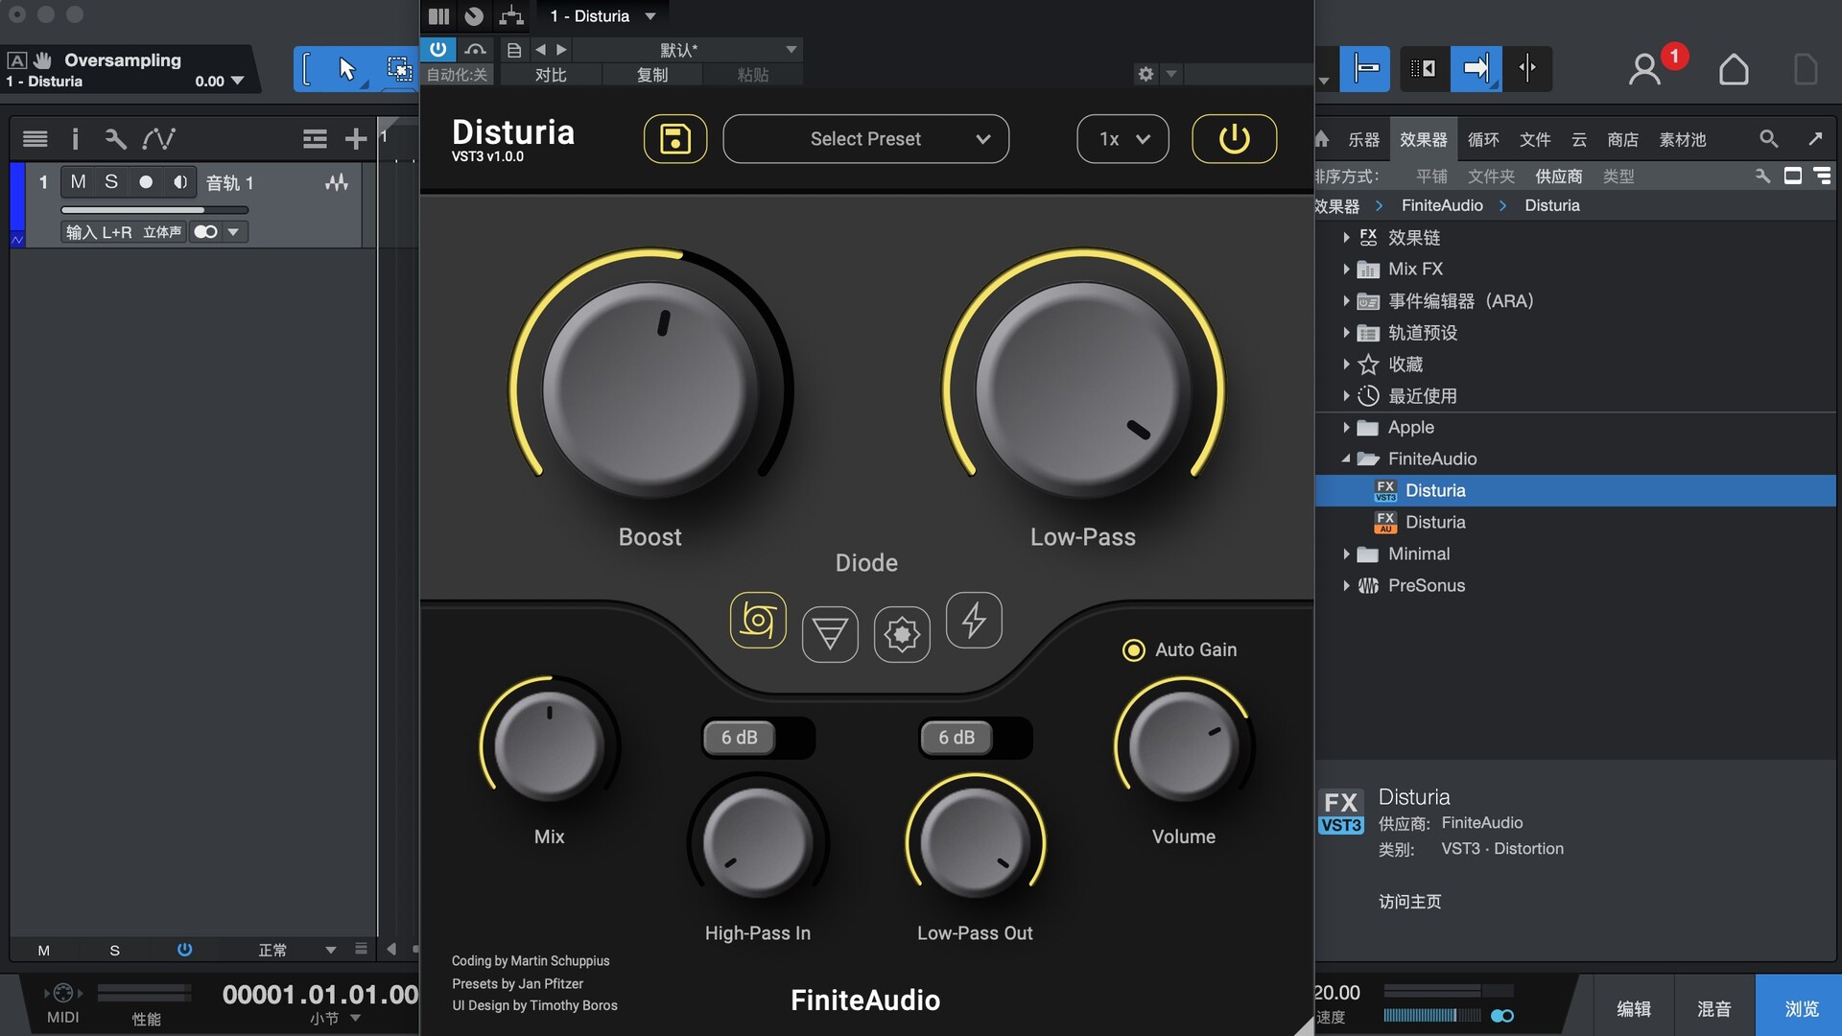The width and height of the screenshot is (1842, 1036).
Task: Click the Low-Pass Out knob
Action: pyautogui.click(x=975, y=842)
